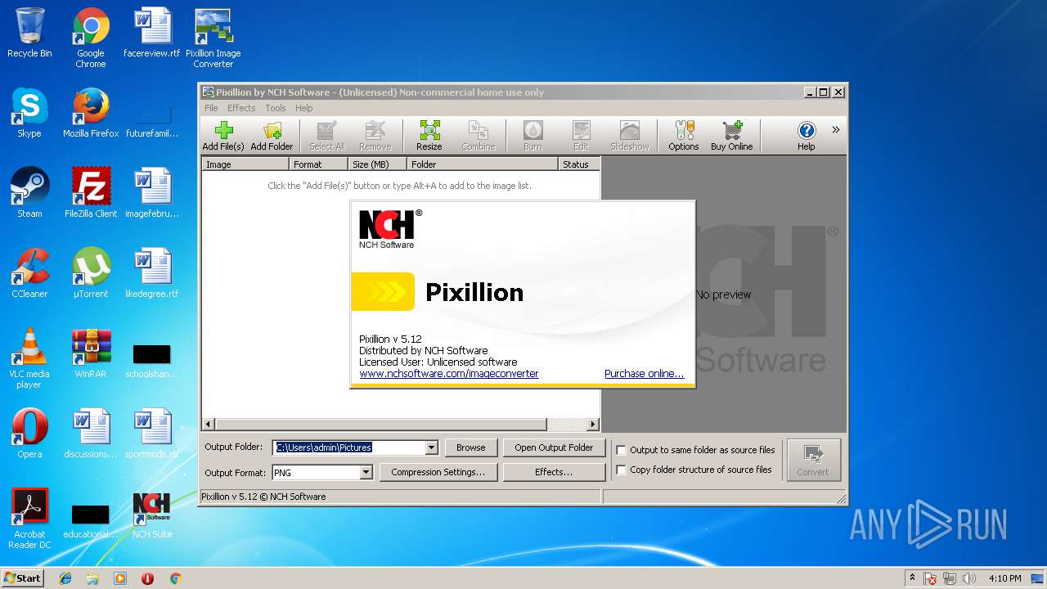The width and height of the screenshot is (1047, 589).
Task: Select the NCH Suite desktop shortcut
Action: [152, 514]
